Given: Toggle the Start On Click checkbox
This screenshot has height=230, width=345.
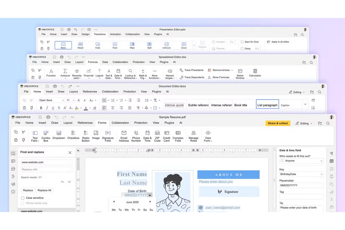Looking at the screenshot, I should tap(242, 42).
